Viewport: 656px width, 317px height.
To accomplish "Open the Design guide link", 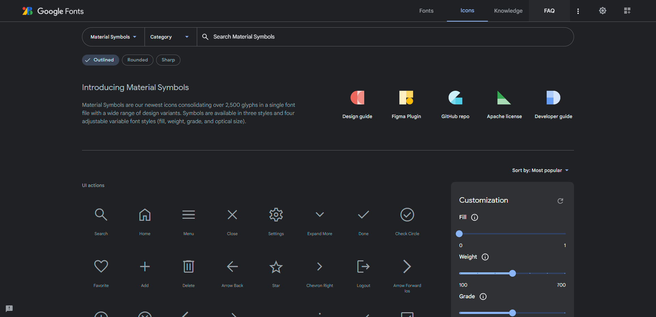I will [x=357, y=105].
